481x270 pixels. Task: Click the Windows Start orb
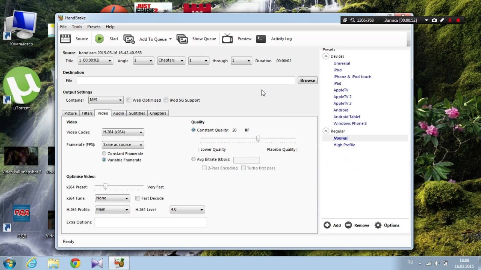click(9, 263)
